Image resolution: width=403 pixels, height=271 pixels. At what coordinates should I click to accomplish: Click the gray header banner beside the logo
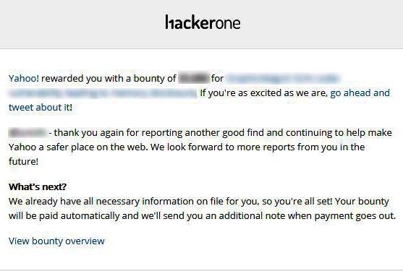77,24
